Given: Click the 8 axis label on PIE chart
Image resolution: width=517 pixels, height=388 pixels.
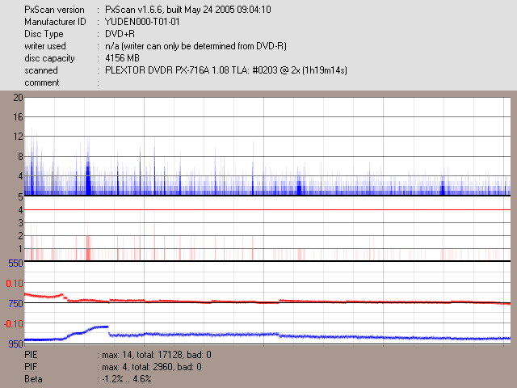Looking at the screenshot, I should [x=20, y=156].
